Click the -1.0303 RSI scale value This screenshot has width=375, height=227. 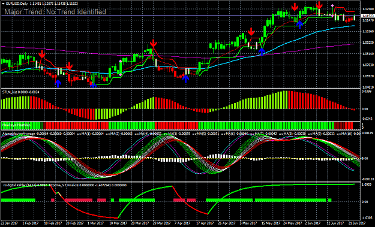click(367, 217)
